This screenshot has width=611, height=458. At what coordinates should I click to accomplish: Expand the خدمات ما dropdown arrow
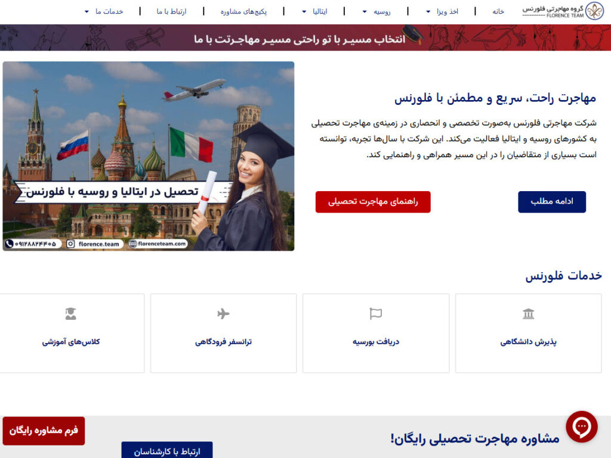(x=87, y=12)
